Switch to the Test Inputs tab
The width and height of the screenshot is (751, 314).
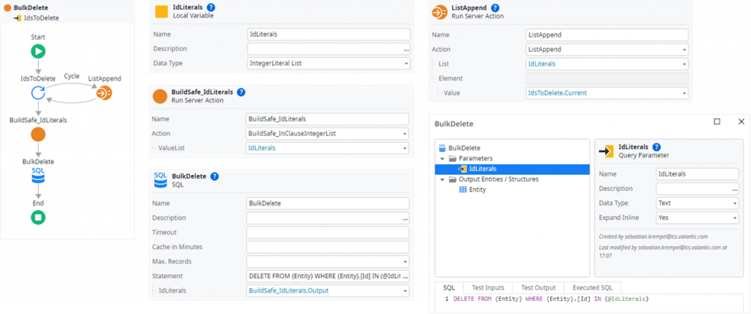(488, 288)
